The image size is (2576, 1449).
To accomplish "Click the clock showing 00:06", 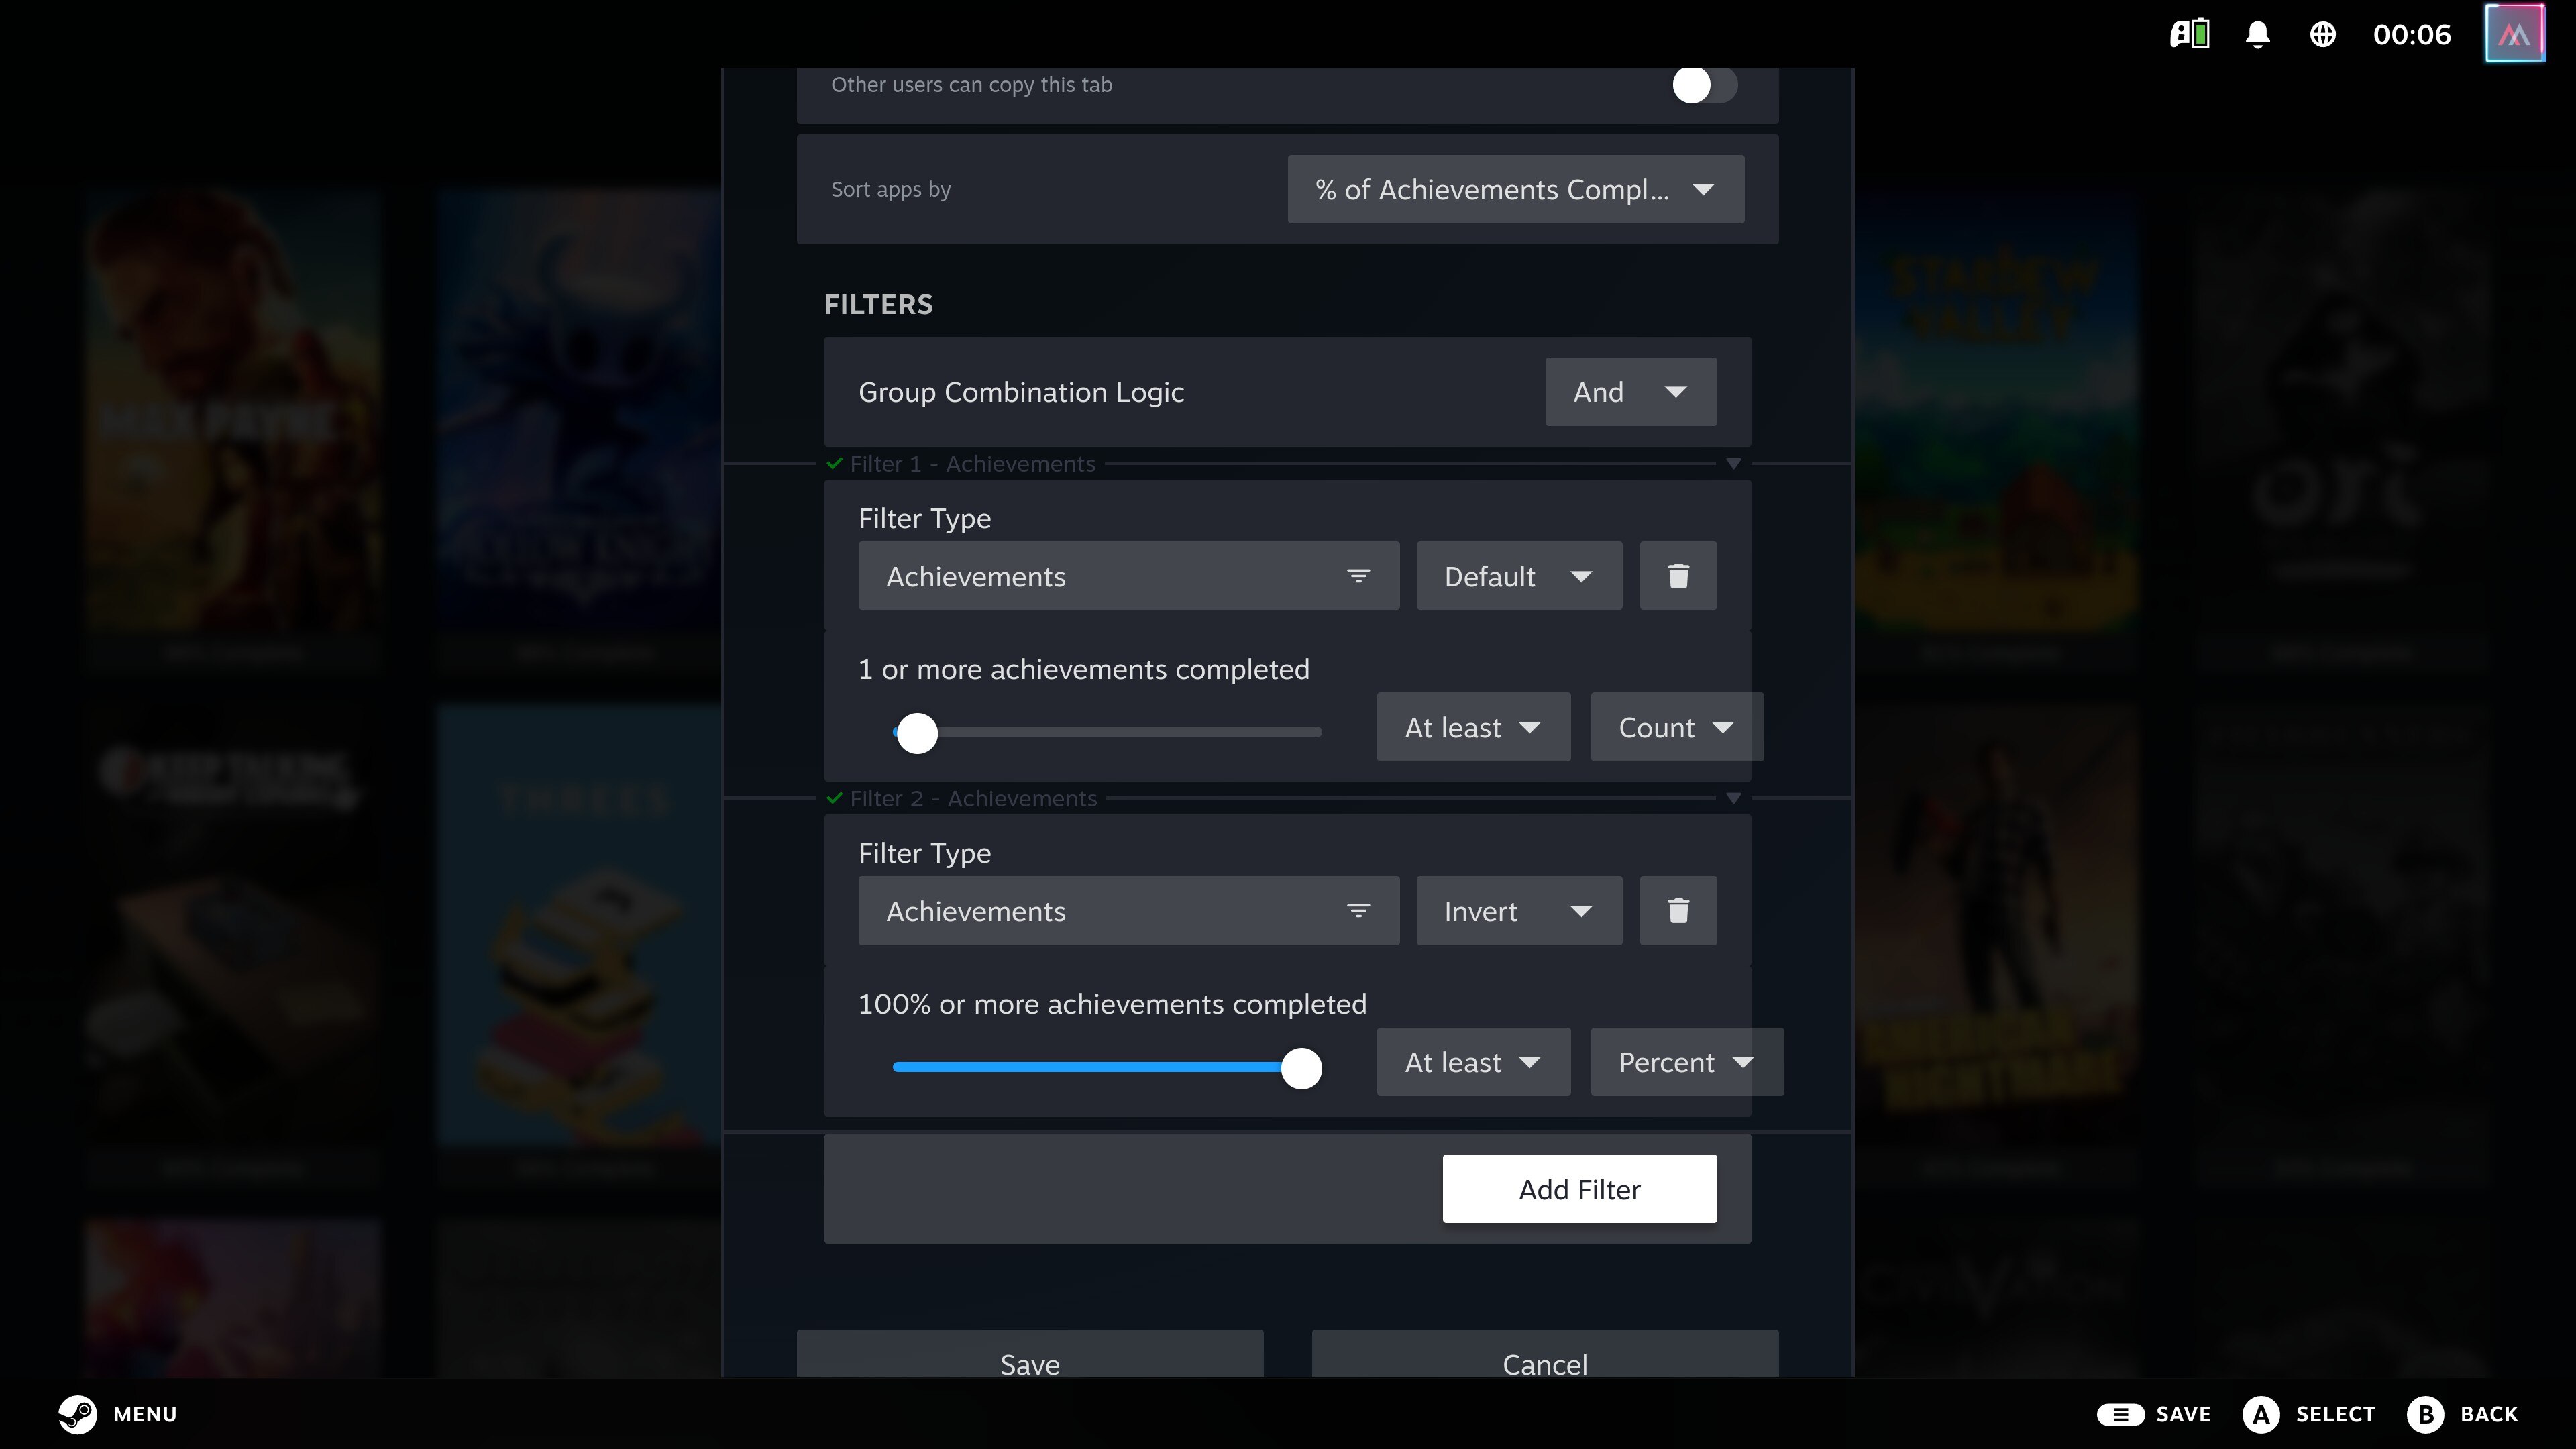I will tap(2411, 34).
